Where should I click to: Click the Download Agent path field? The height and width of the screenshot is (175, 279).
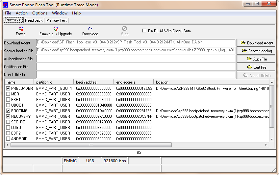[136, 43]
